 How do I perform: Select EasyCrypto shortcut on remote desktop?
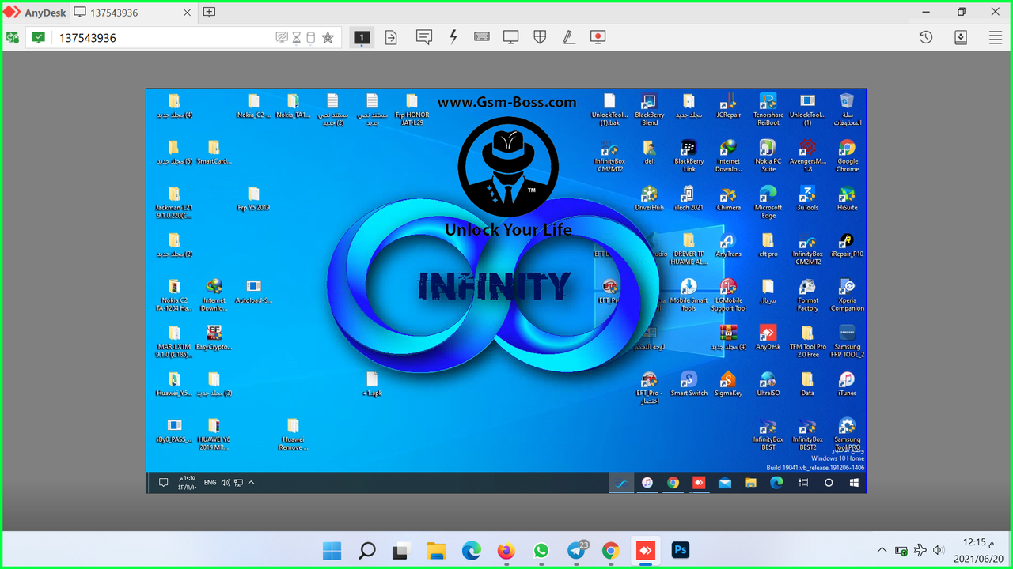click(214, 337)
